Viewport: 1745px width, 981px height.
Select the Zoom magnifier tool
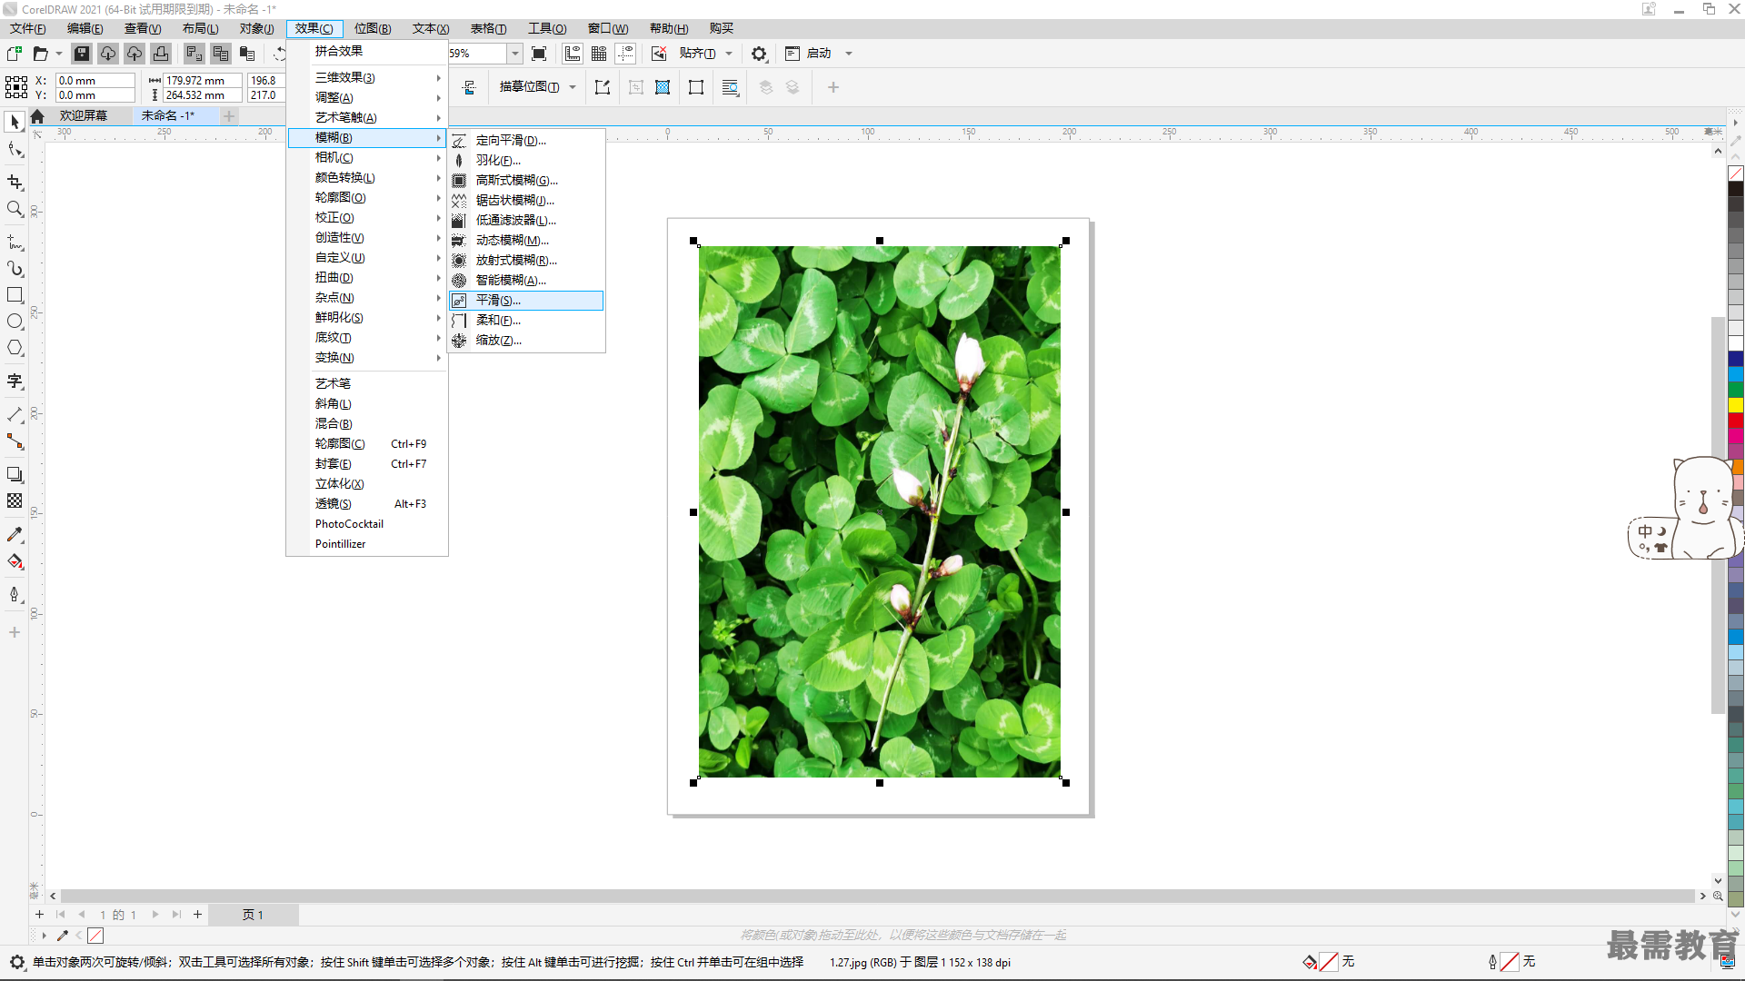(x=15, y=209)
